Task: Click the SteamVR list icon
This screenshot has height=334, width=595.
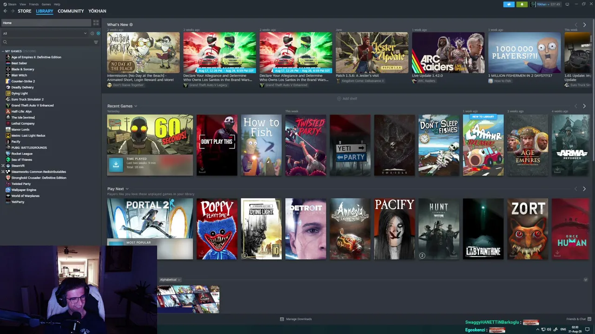Action: click(x=8, y=166)
